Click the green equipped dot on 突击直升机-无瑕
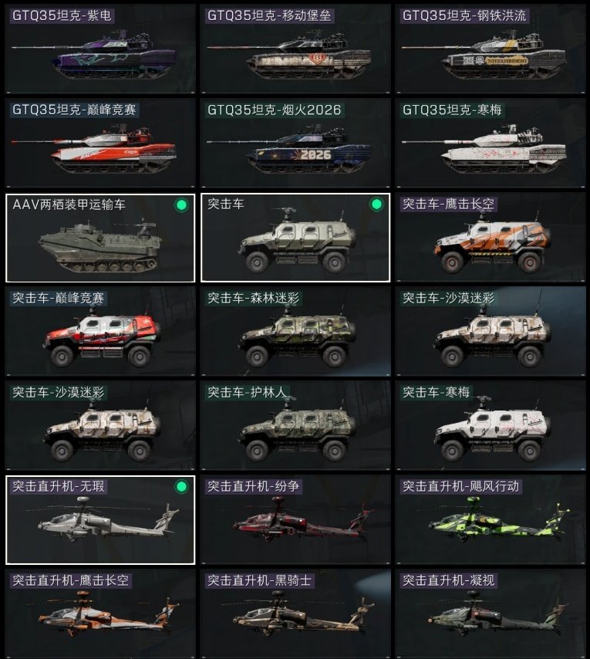590x659 pixels. pos(181,487)
